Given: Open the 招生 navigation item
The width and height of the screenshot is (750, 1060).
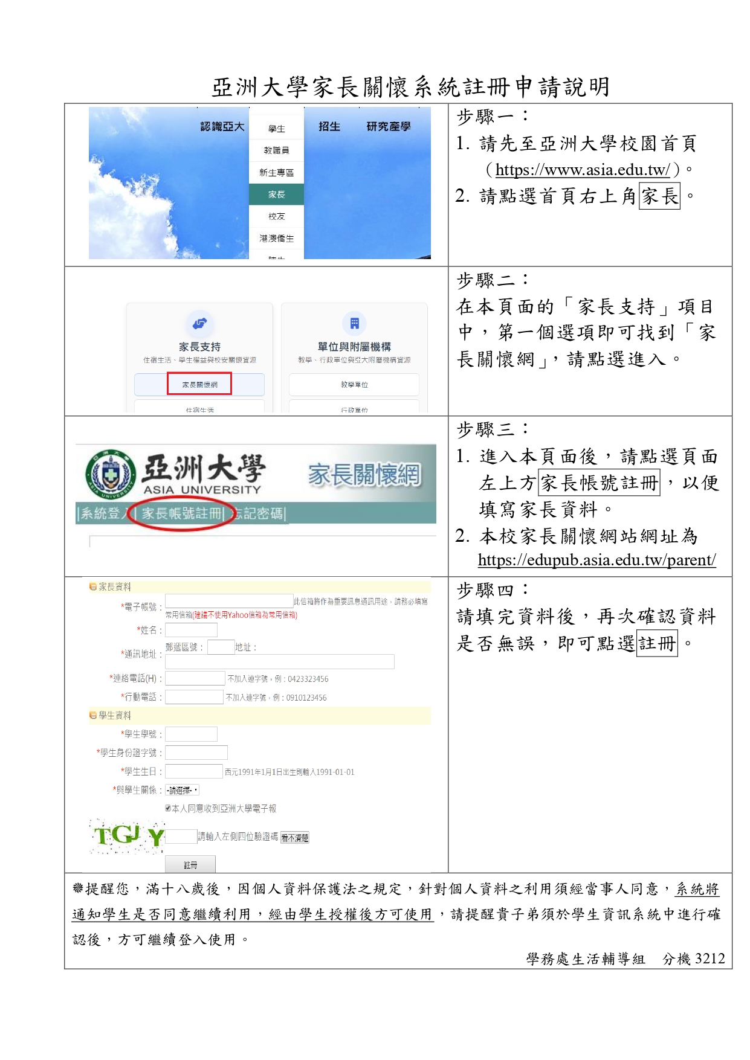Looking at the screenshot, I should 329,126.
